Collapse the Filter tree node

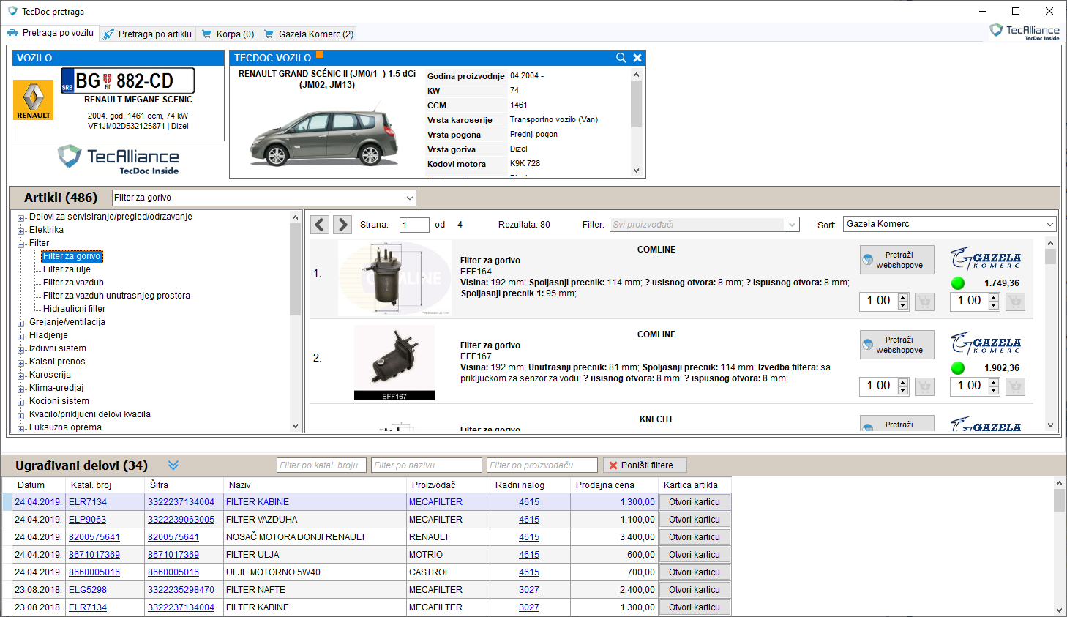pos(21,244)
